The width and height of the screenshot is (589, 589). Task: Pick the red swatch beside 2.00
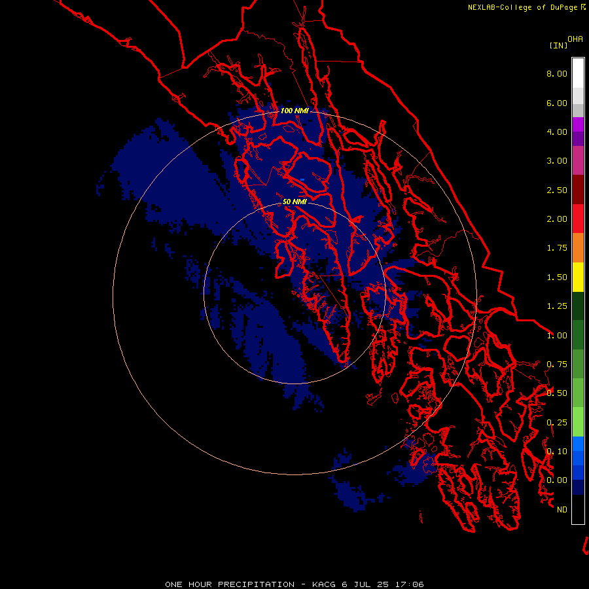pos(578,219)
